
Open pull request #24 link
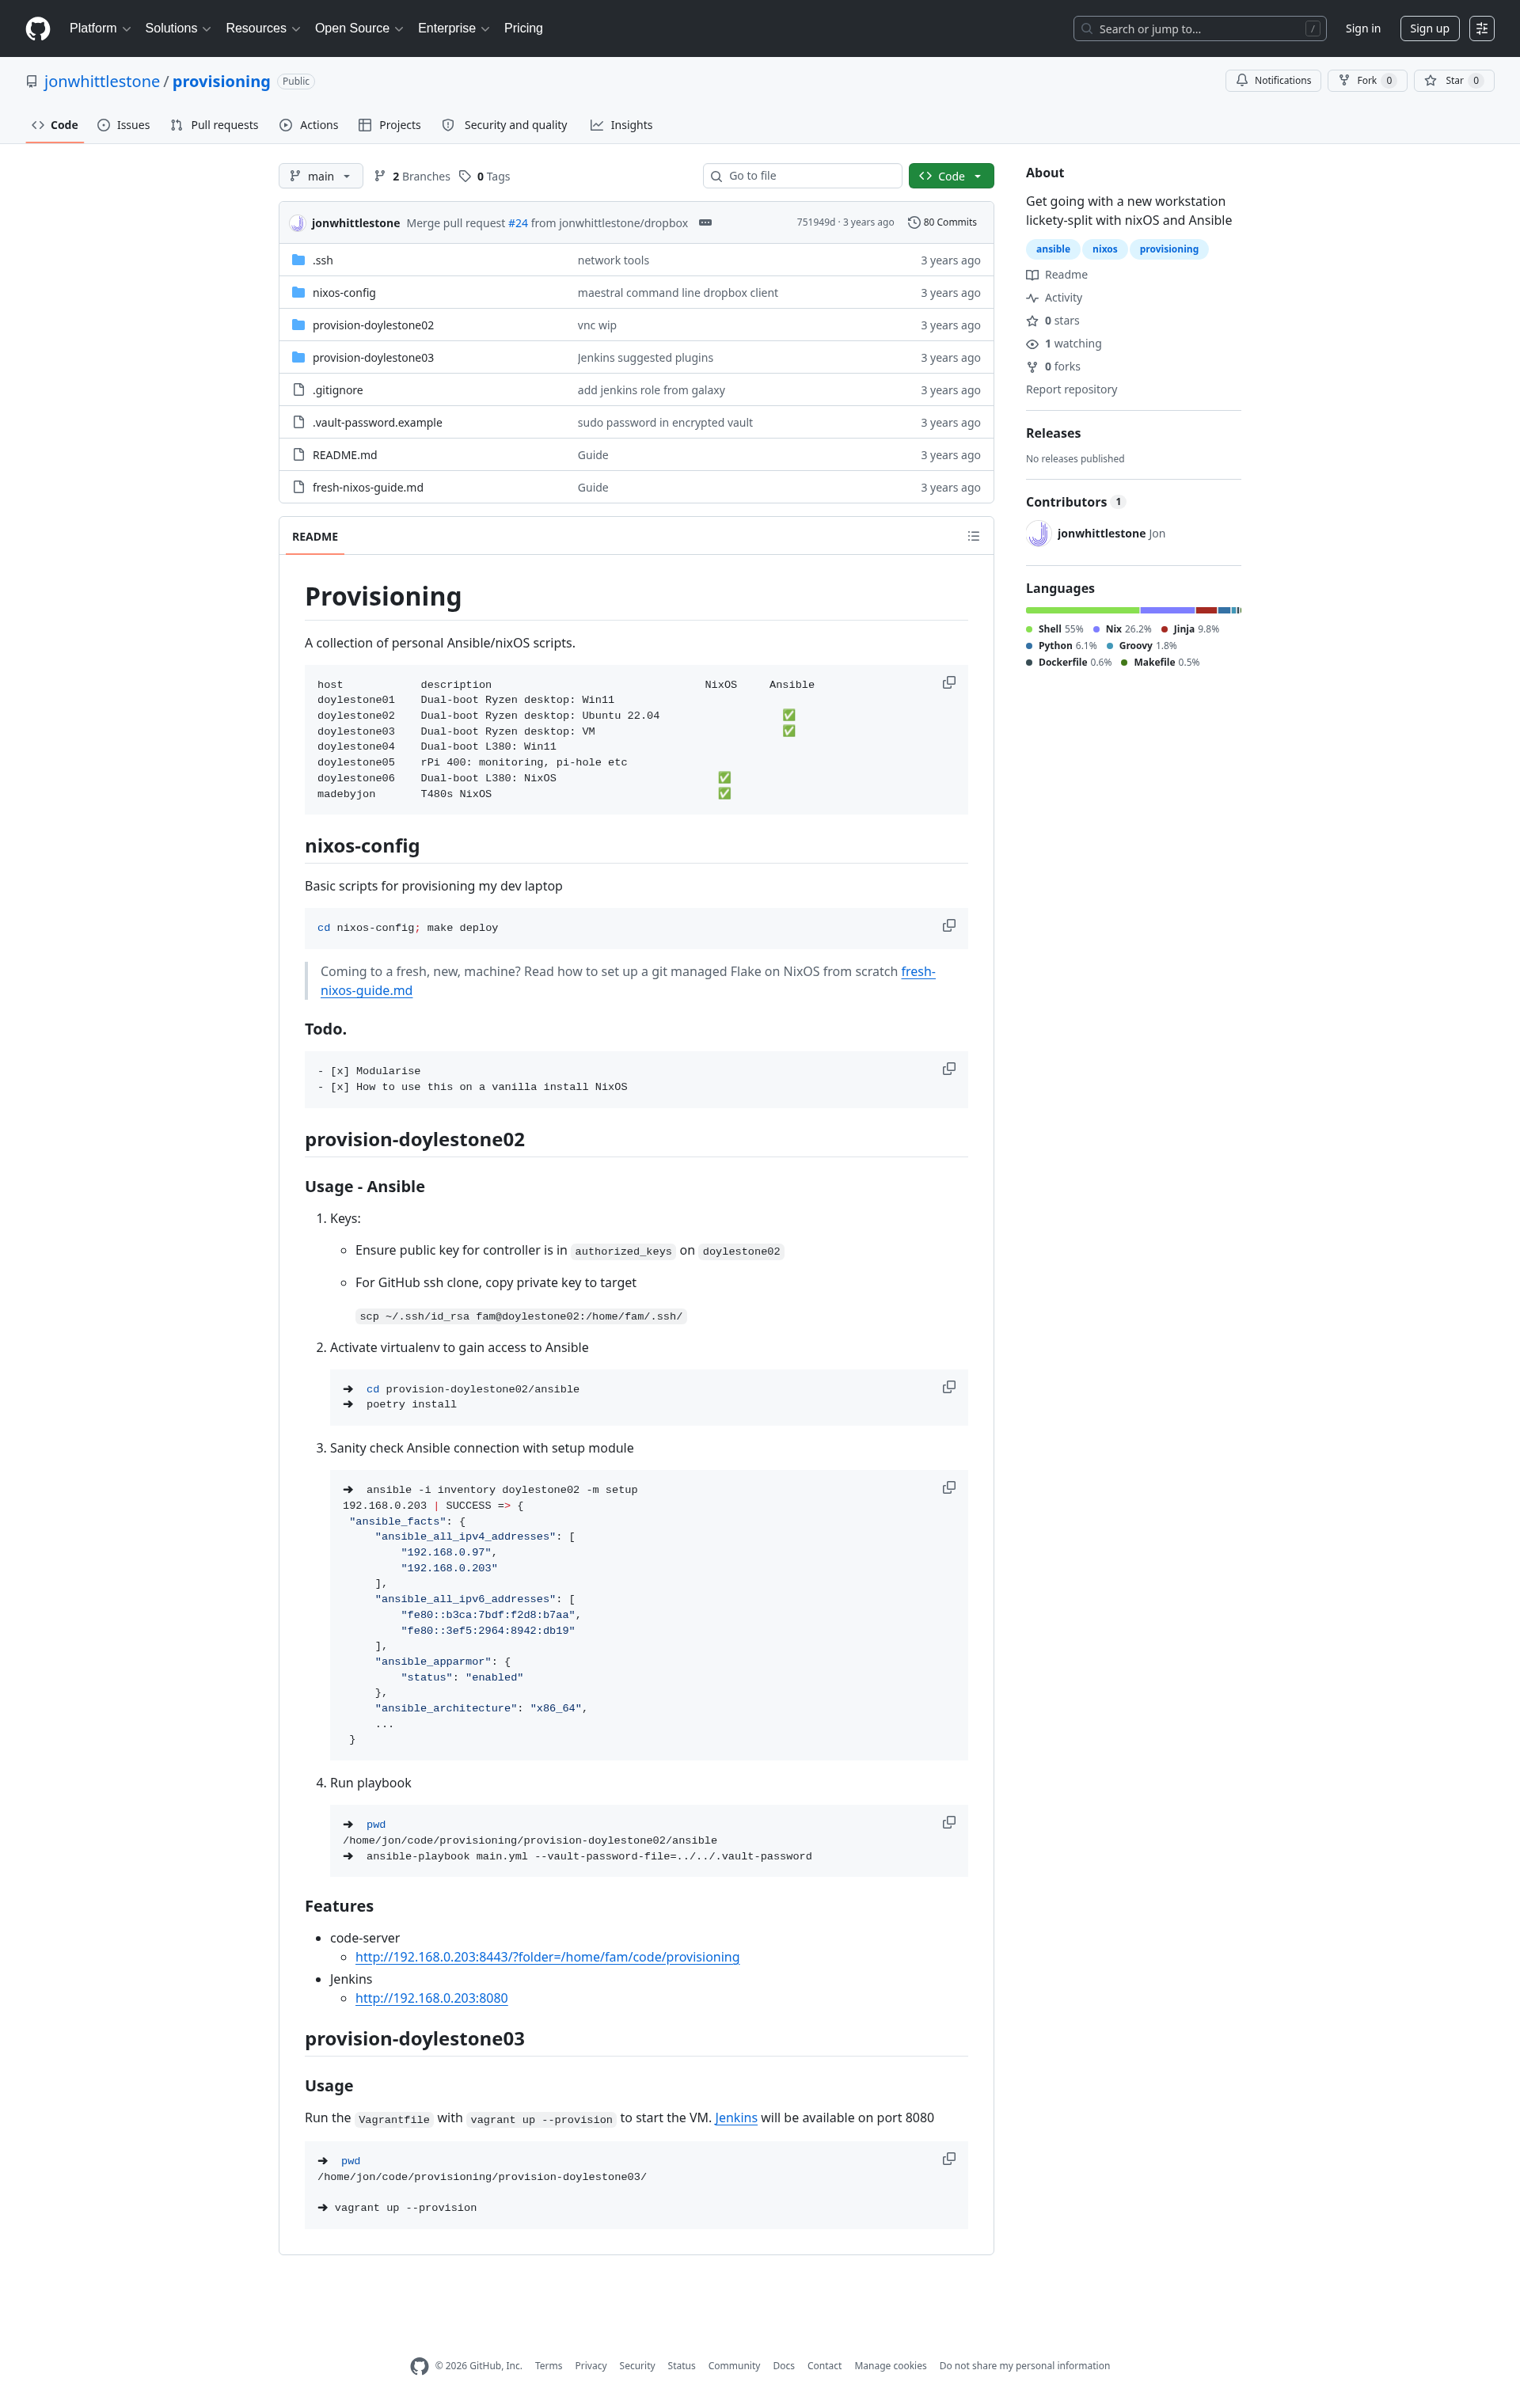[518, 223]
